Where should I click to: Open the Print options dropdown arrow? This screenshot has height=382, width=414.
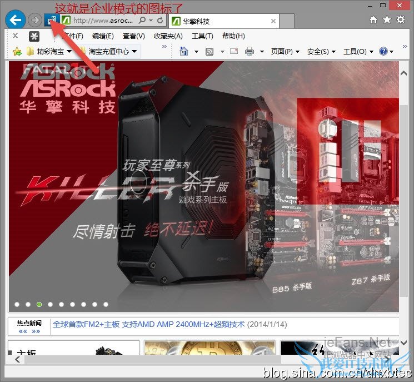pos(262,52)
